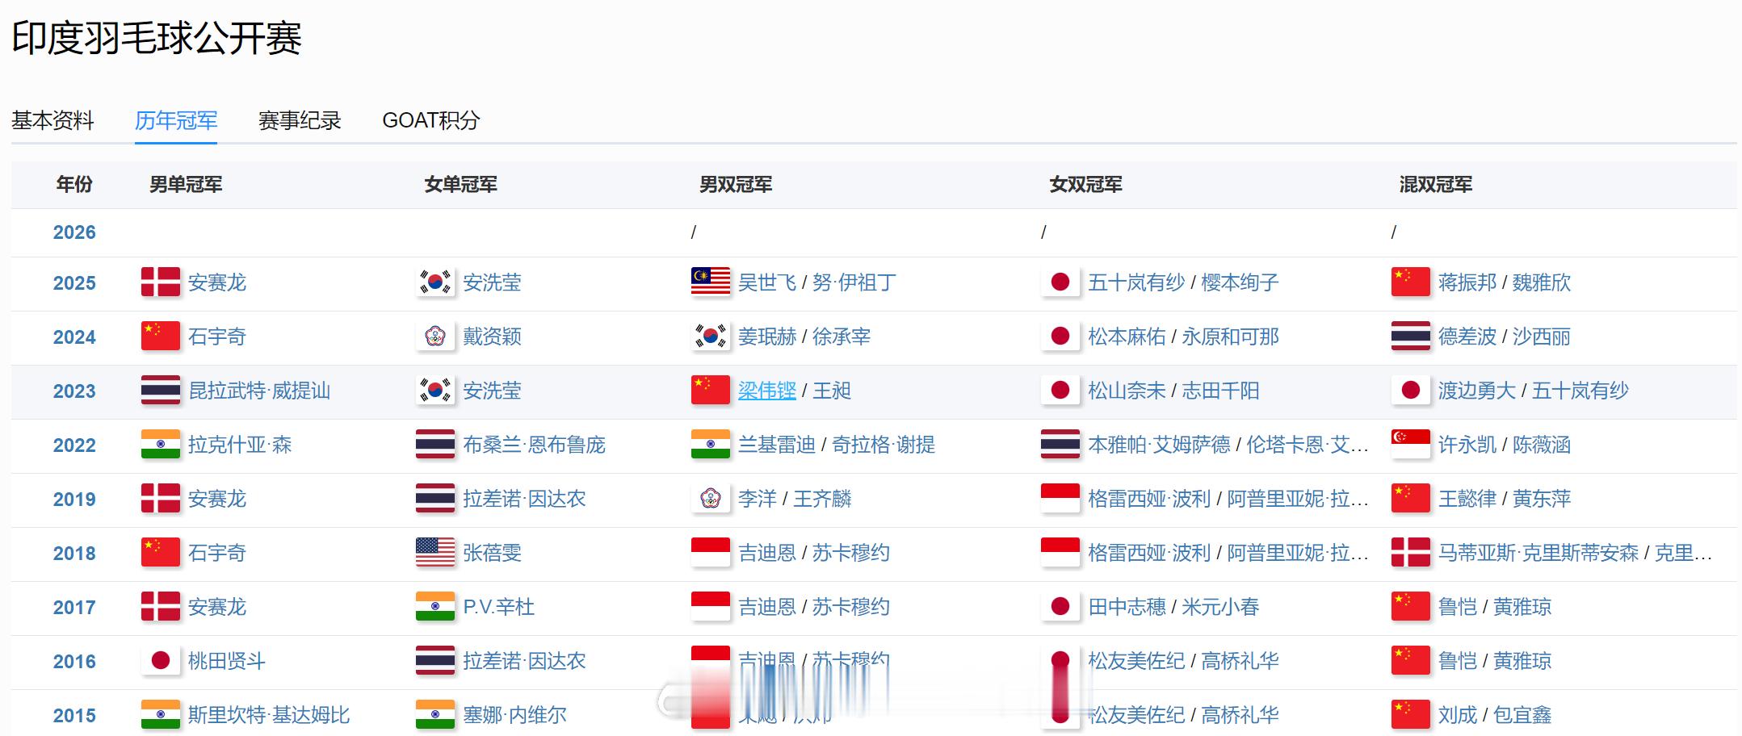
Task: Open the 2019 year link
Action: [74, 500]
